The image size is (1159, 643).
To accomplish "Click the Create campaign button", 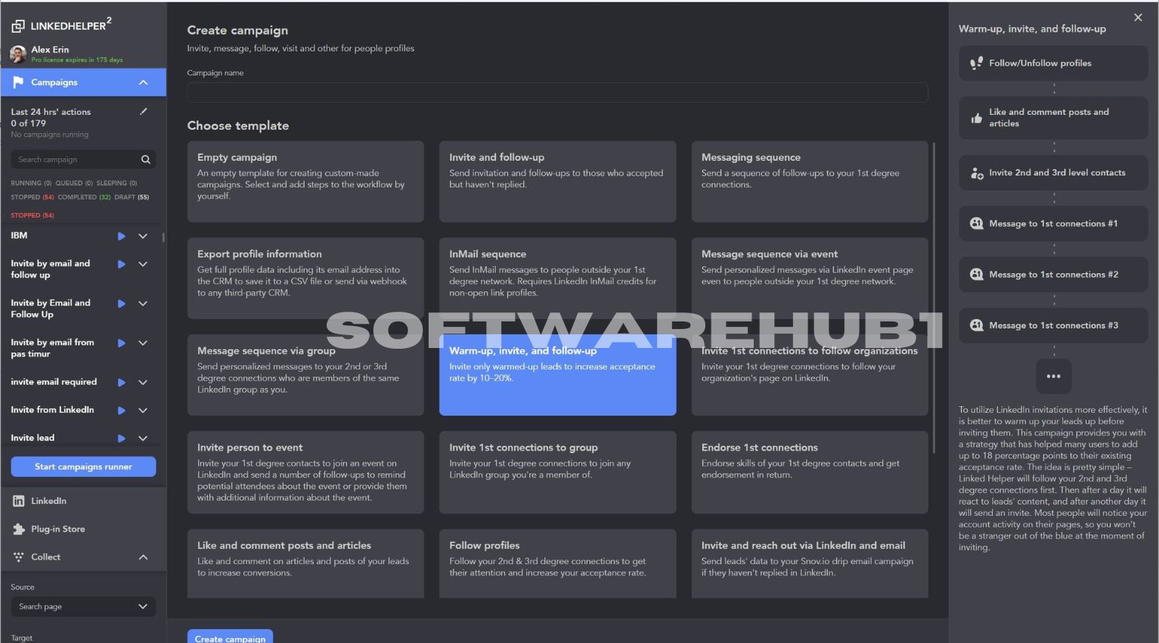I will pyautogui.click(x=230, y=637).
